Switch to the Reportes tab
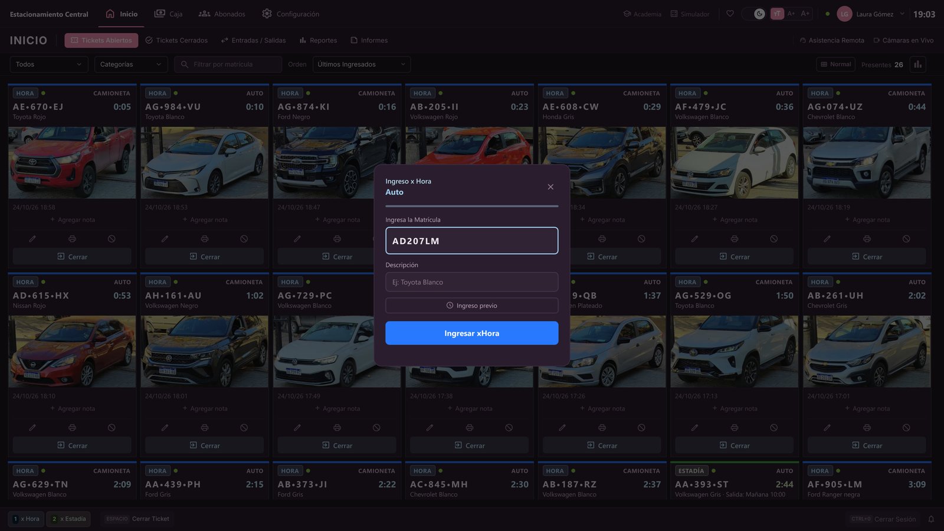This screenshot has width=944, height=531. click(x=318, y=40)
